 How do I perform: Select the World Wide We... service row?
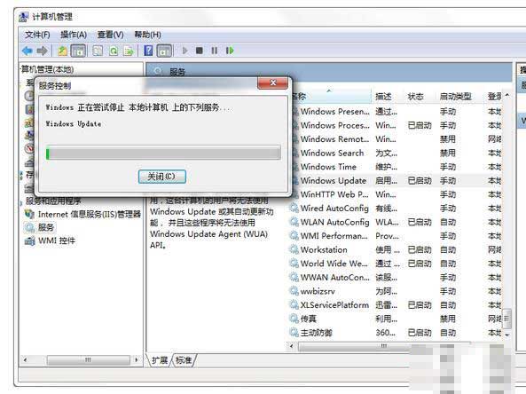(396, 264)
